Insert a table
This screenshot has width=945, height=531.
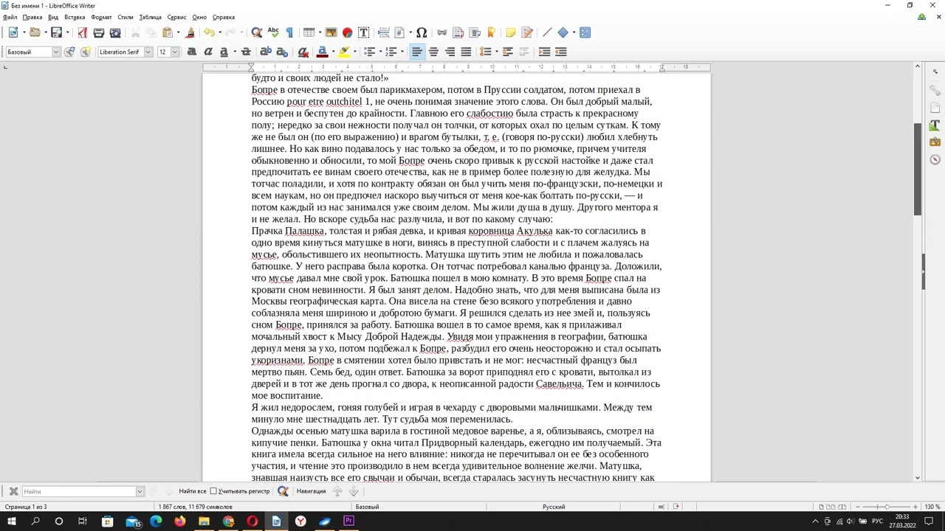tap(309, 32)
